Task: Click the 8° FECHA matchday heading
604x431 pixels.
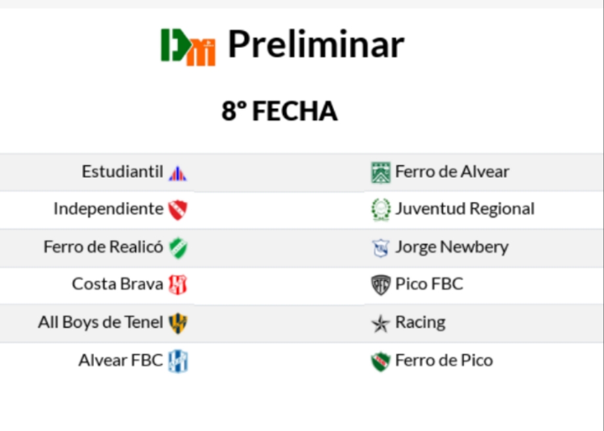Action: (x=280, y=112)
